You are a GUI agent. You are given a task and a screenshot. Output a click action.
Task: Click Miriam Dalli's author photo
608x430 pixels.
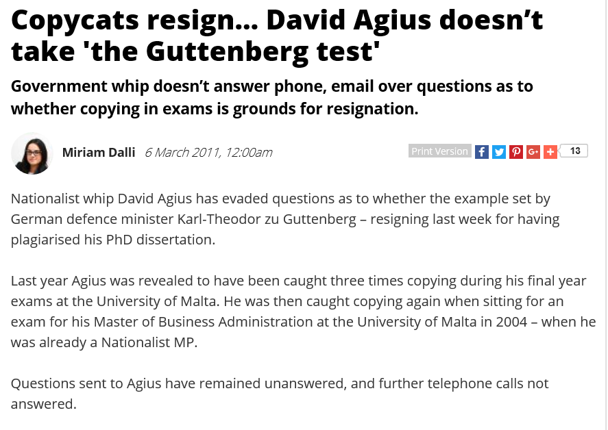coord(32,153)
